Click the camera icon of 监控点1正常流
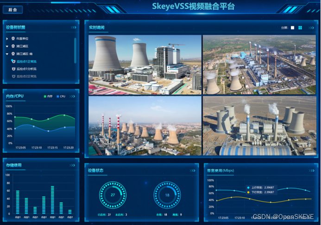This screenshot has height=225, width=321. point(13,61)
